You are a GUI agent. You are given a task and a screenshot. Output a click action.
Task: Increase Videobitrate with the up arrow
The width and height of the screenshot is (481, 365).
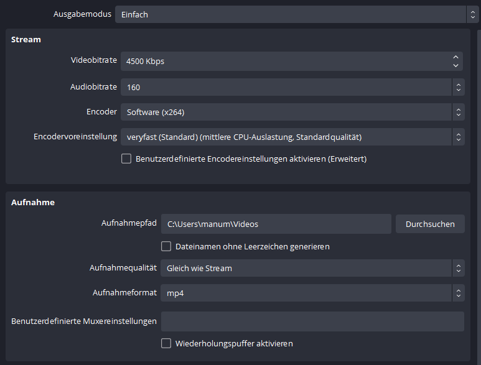click(456, 57)
